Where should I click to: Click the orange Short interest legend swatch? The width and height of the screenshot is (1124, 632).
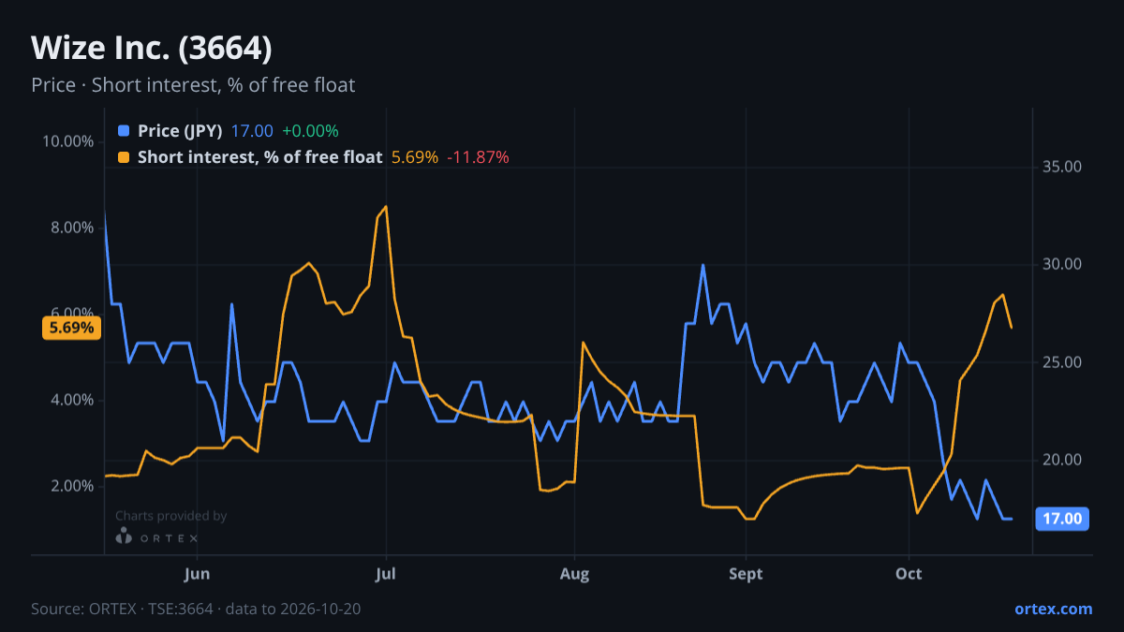pos(125,157)
